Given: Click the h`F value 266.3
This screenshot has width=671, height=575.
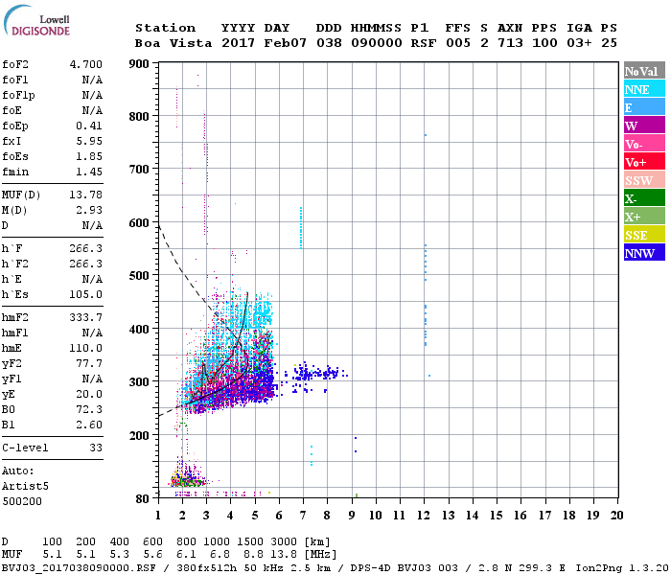Looking at the screenshot, I should 86,248.
